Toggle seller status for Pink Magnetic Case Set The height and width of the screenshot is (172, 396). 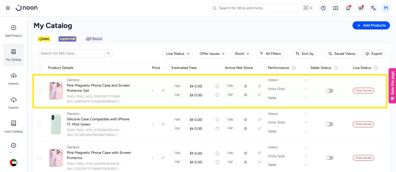330,91
